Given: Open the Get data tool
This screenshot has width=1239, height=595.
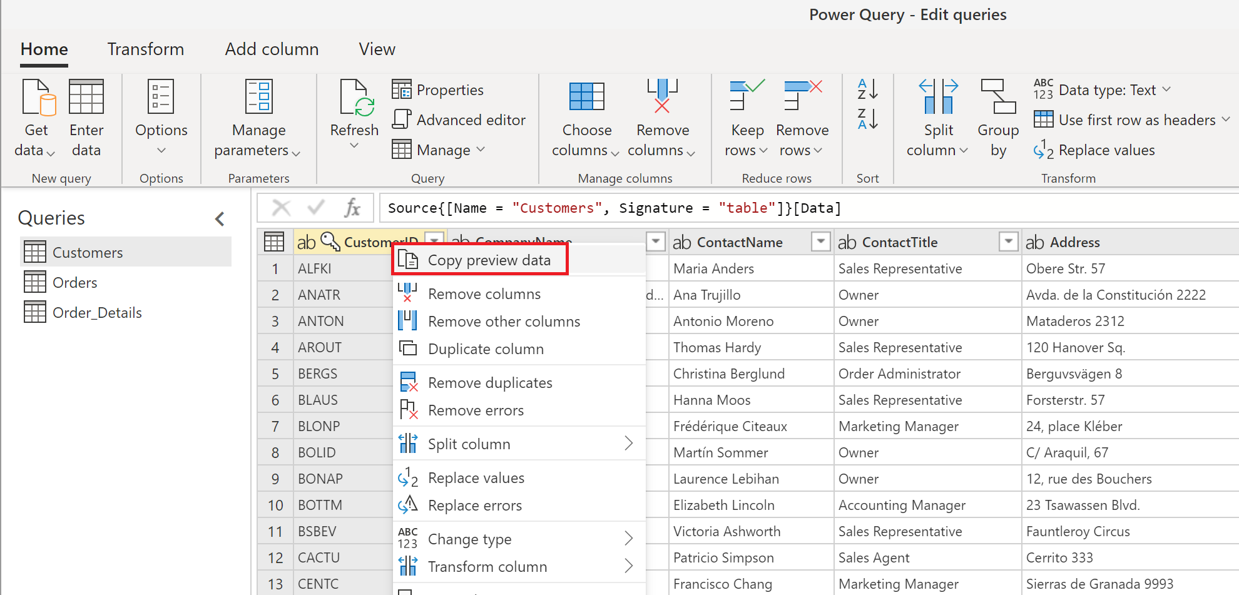Looking at the screenshot, I should 36,119.
